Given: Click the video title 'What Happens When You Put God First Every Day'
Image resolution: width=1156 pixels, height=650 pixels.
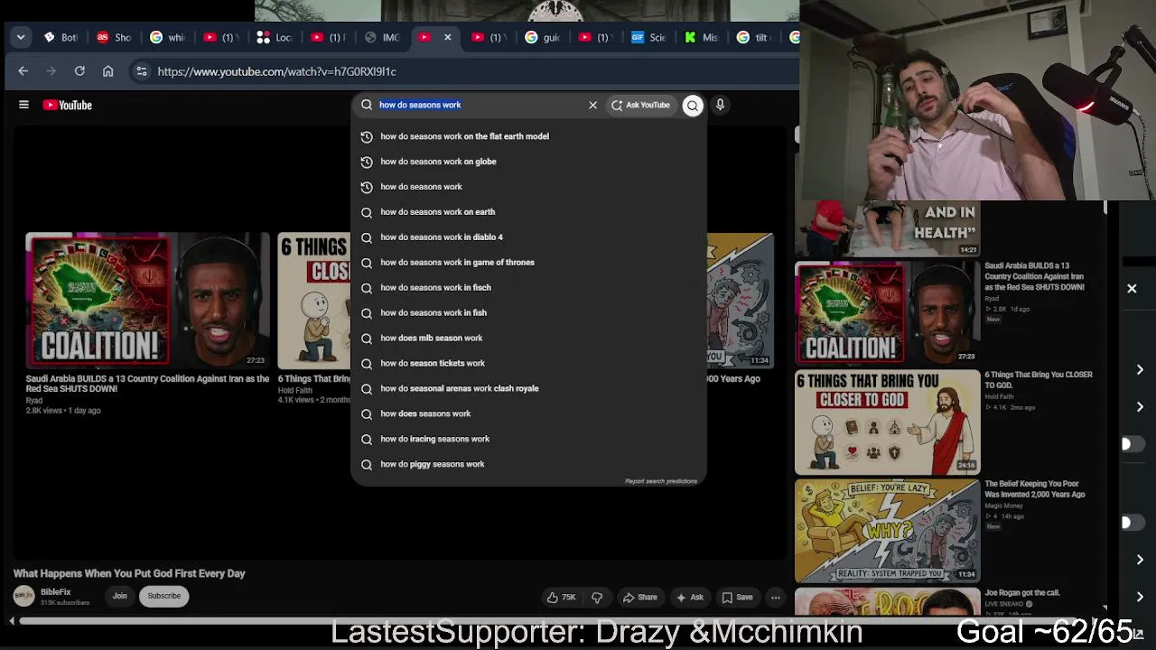Looking at the screenshot, I should [129, 573].
